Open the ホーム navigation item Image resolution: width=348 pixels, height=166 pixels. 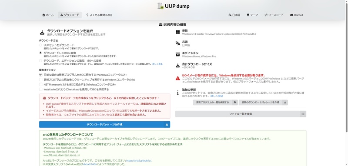[48, 15]
